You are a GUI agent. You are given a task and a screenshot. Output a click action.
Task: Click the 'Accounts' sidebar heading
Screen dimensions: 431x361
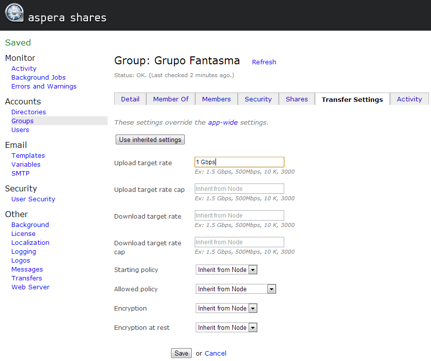coord(23,101)
